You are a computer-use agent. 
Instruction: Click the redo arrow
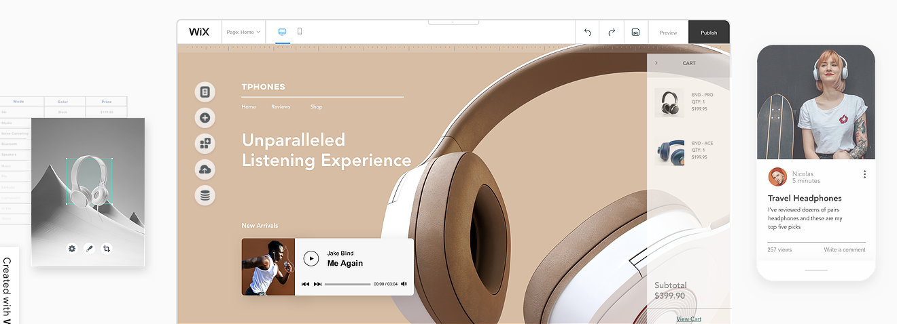[x=612, y=32]
